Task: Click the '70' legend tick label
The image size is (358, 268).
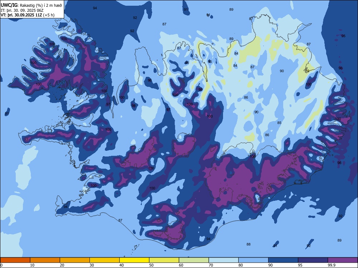Action: (x=211, y=265)
